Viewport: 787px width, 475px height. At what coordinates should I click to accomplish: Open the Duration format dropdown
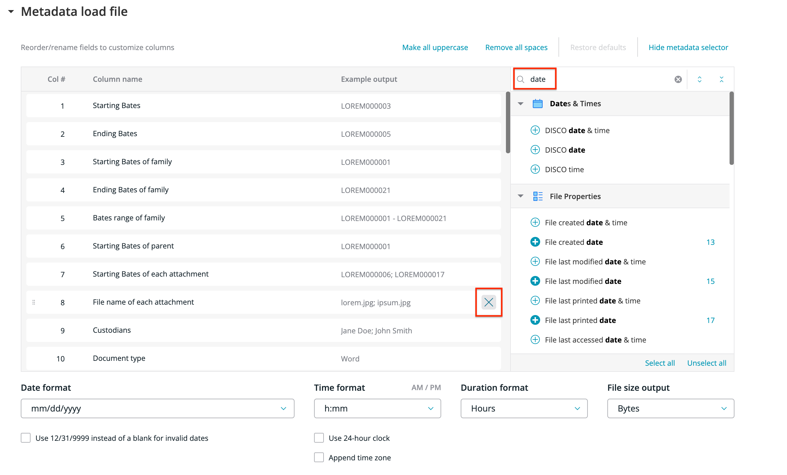(x=524, y=408)
